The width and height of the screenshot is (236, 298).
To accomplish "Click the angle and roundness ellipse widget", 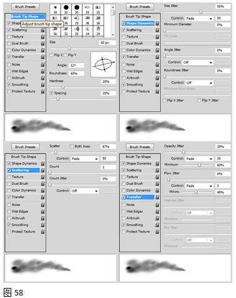I will (104, 64).
